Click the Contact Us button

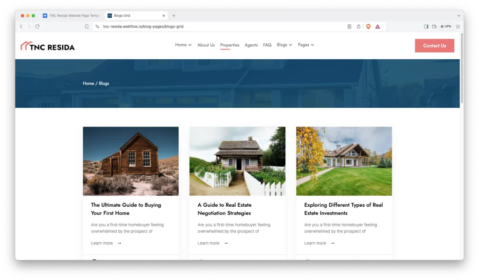(x=435, y=46)
